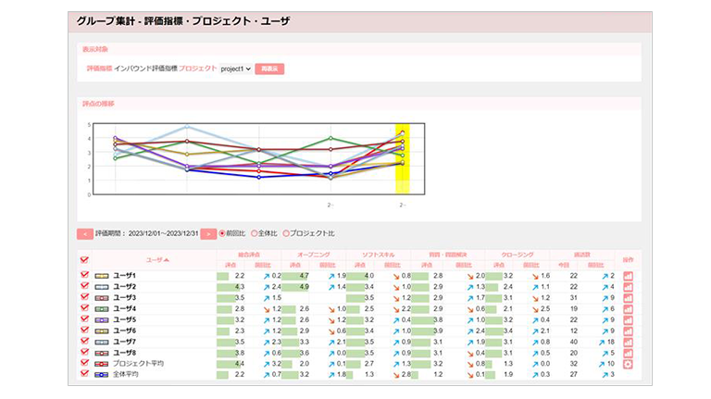
Task: Open the project1 dropdown
Action: pos(236,69)
